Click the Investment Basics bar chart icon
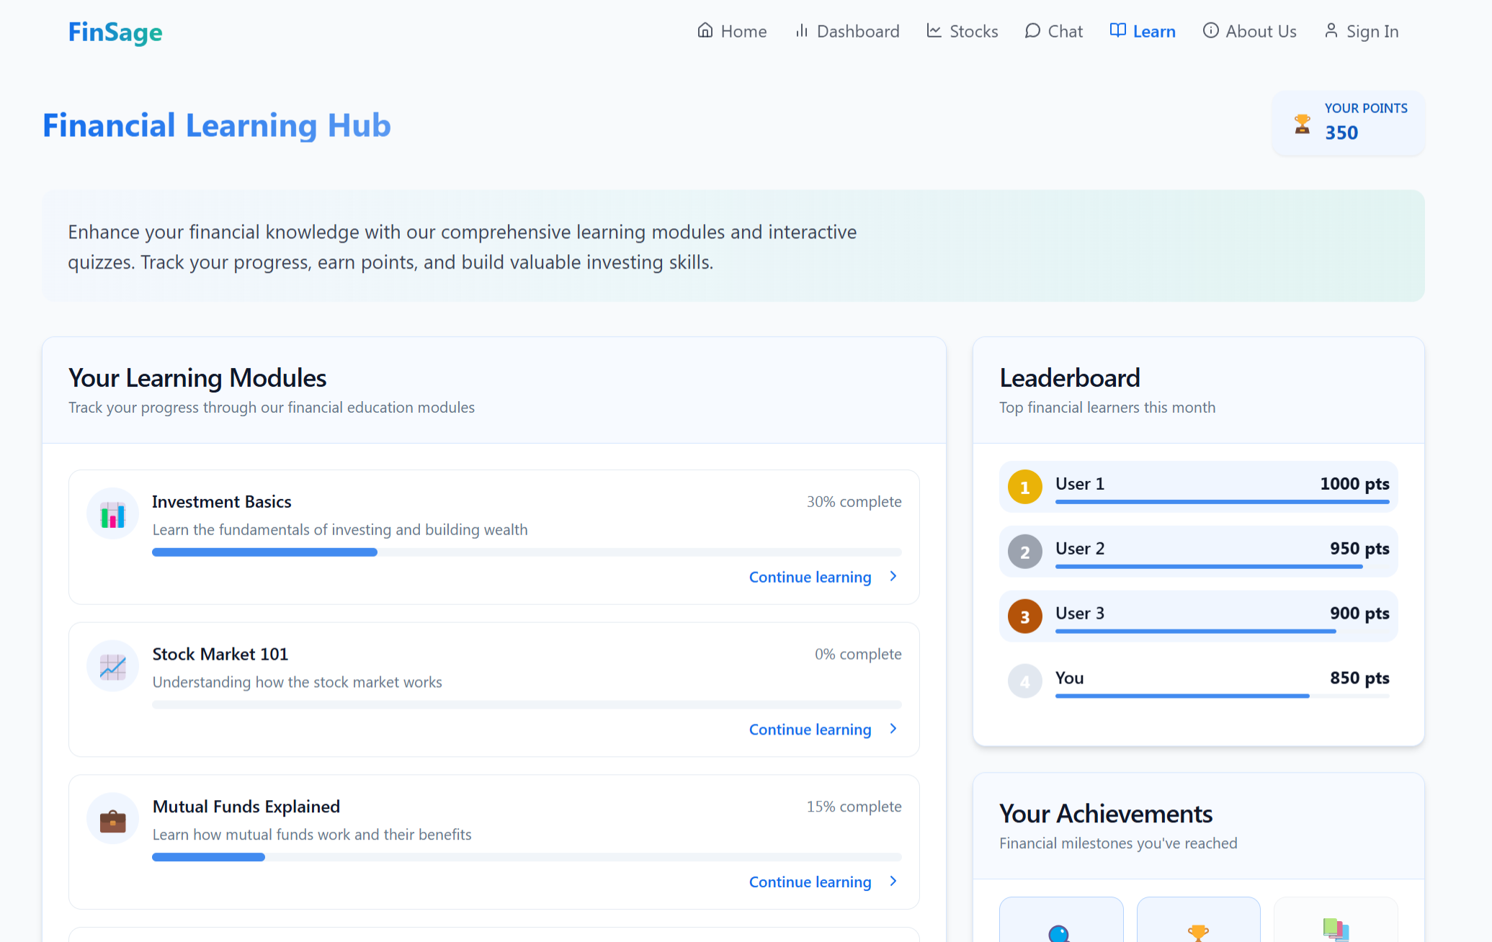 112,514
